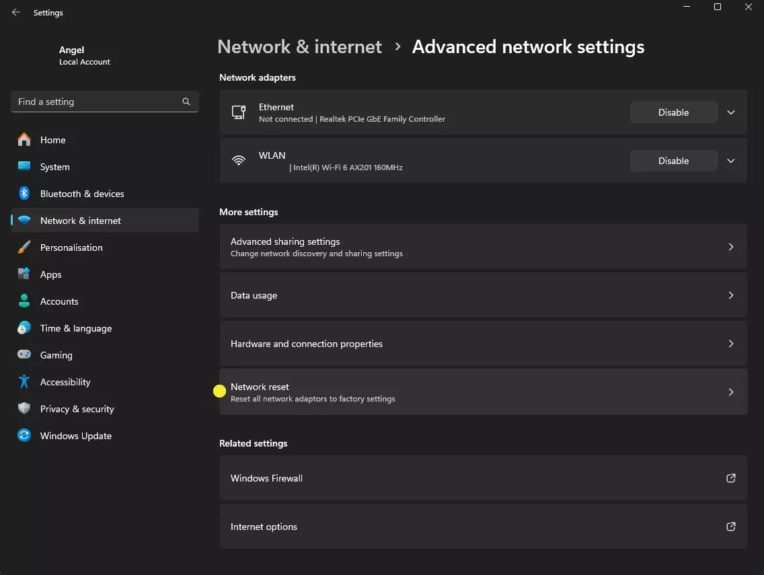Navigate to Network & internet breadcrumb
This screenshot has height=575, width=764.
point(299,47)
